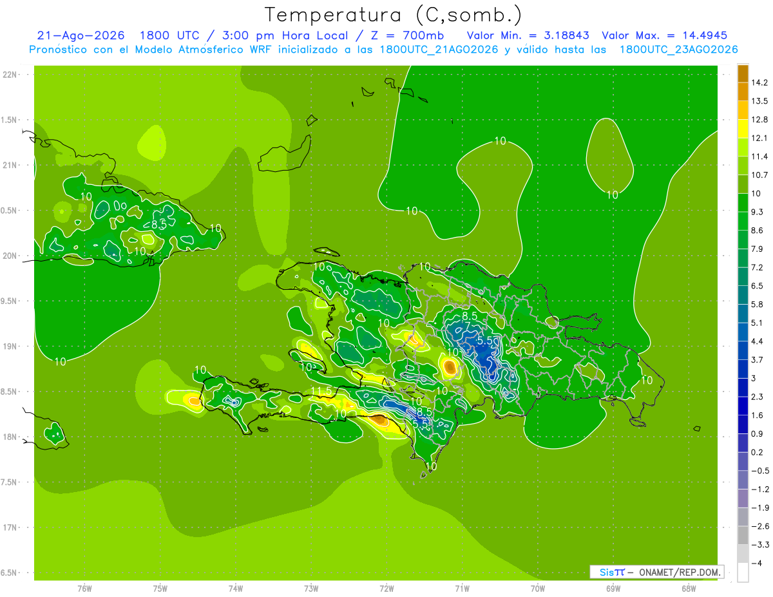Click the '73W' longitude axis label
This screenshot has width=773, height=597.
coord(311,589)
